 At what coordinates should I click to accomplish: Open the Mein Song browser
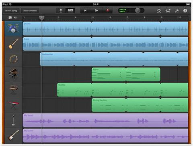11,10
